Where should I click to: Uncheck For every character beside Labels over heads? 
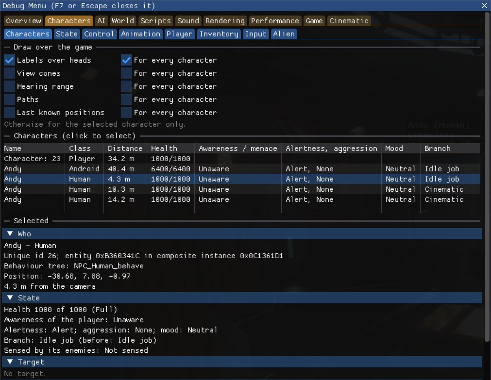pos(126,60)
